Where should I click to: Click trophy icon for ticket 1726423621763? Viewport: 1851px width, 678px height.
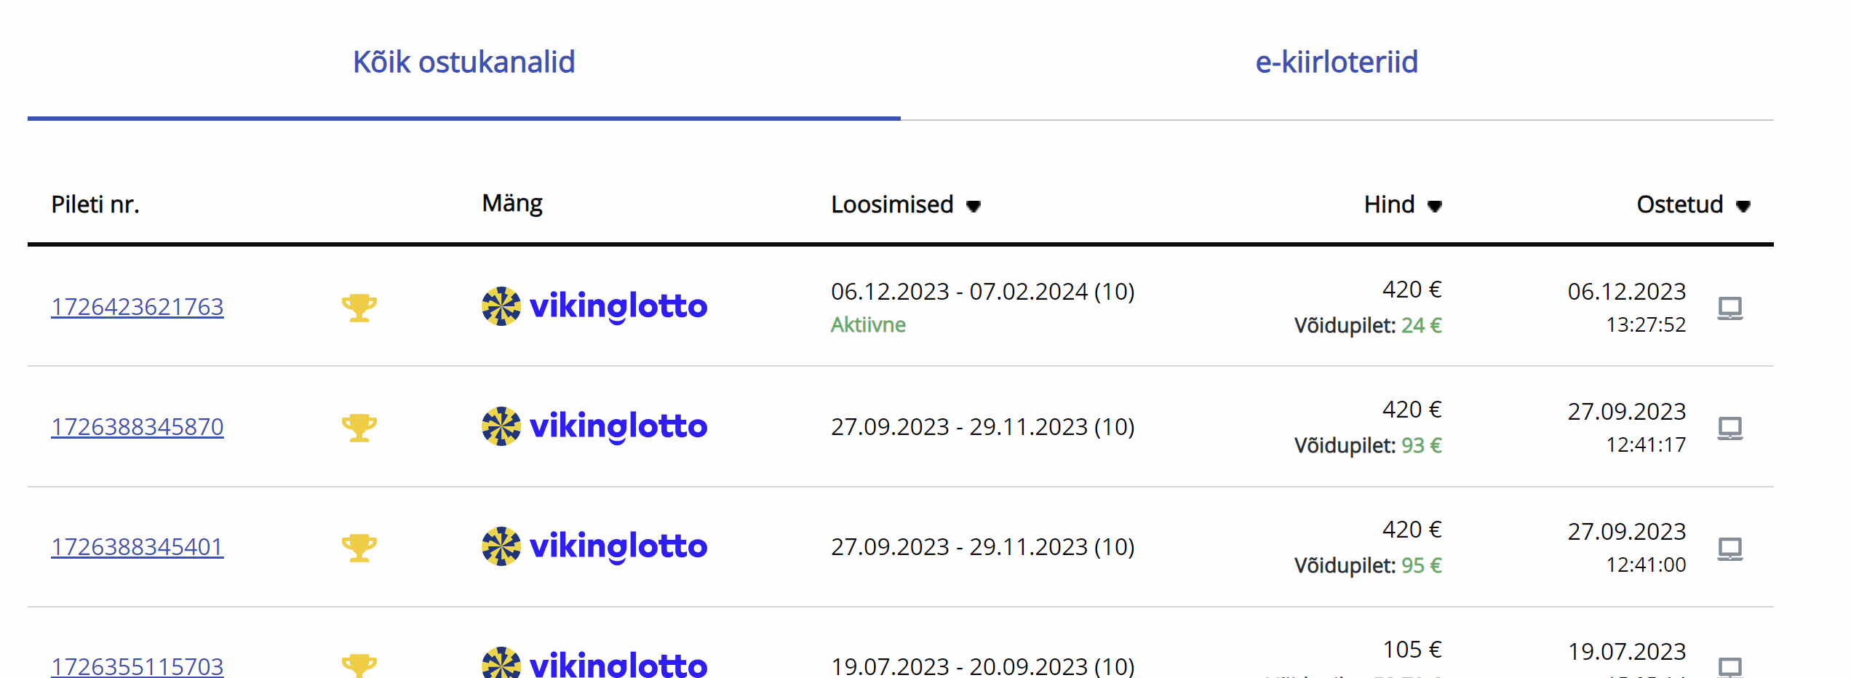coord(359,308)
